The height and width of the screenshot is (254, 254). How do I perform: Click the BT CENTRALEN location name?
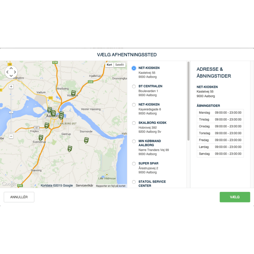(150, 86)
